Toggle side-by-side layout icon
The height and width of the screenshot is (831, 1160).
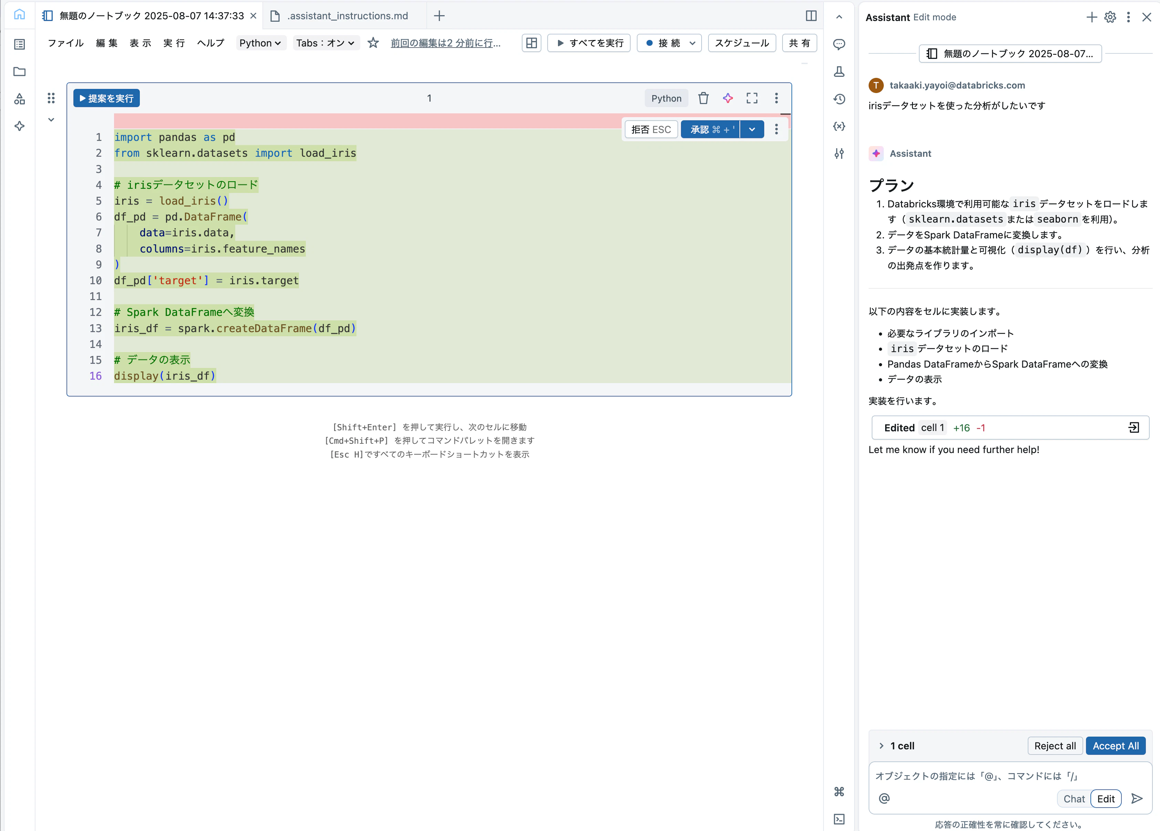click(811, 16)
